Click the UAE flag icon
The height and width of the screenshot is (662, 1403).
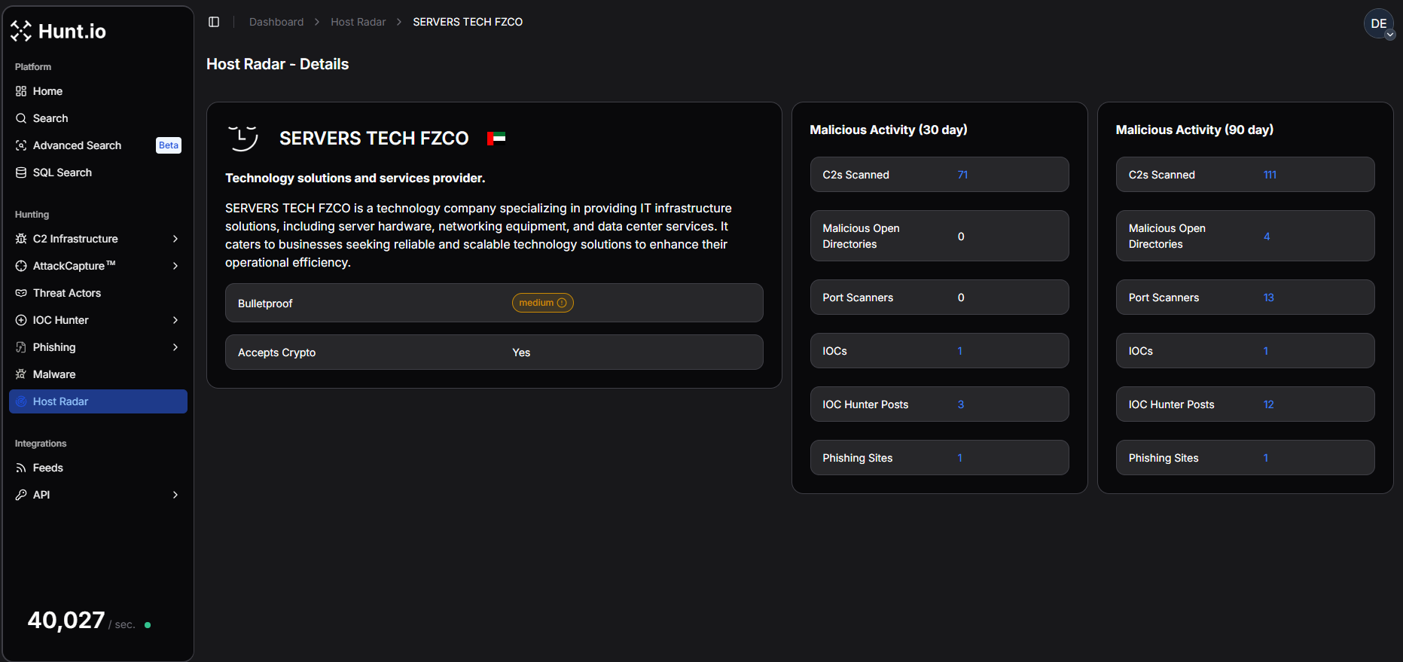[496, 139]
